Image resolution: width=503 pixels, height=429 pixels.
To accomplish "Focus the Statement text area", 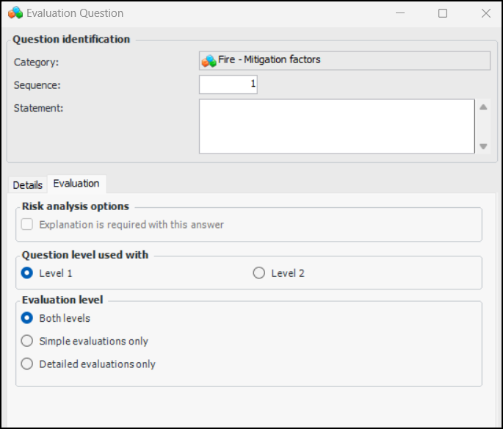I will (336, 126).
